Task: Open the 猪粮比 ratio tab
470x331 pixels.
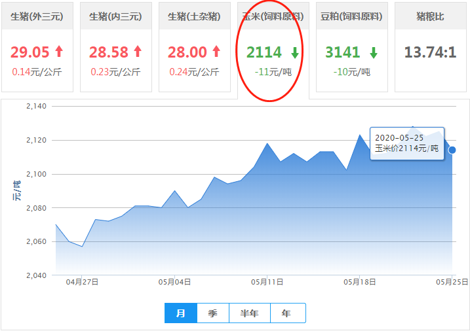Action: tap(431, 47)
